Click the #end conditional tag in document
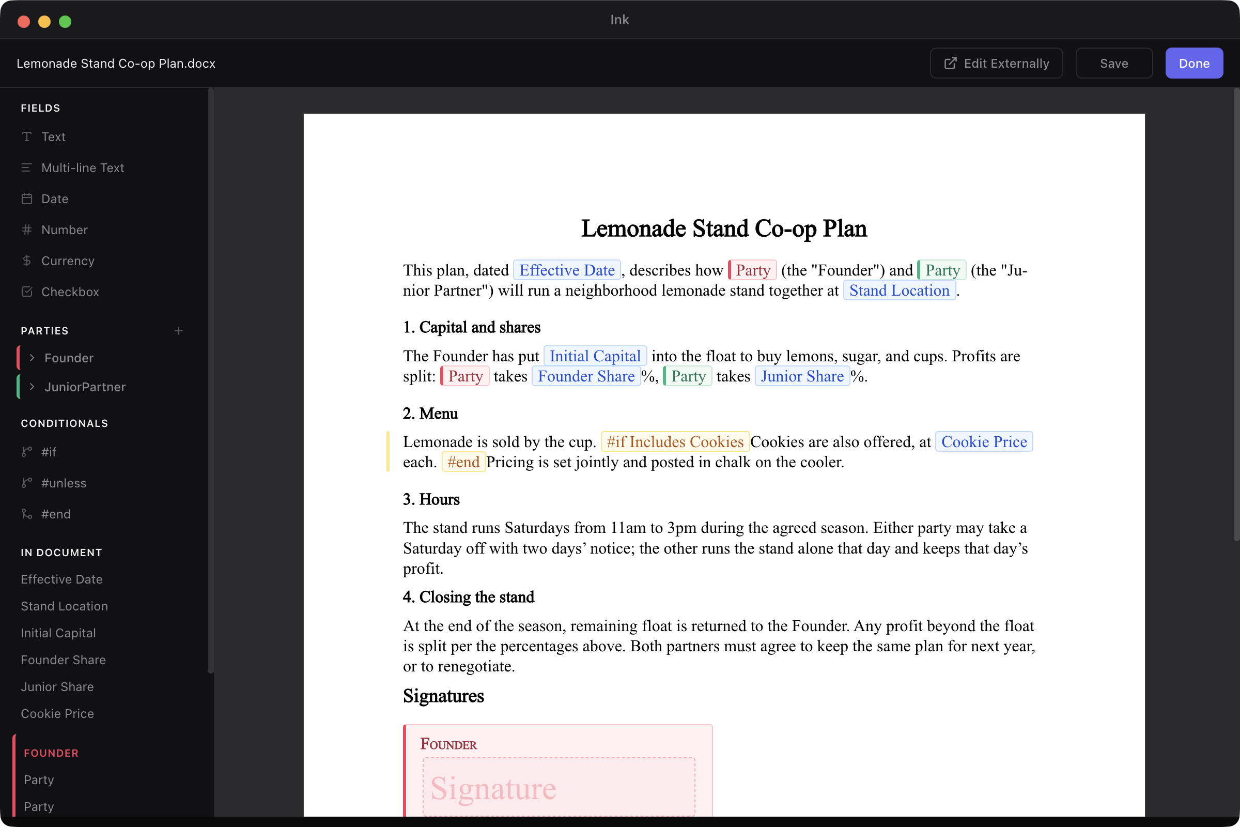 click(463, 462)
